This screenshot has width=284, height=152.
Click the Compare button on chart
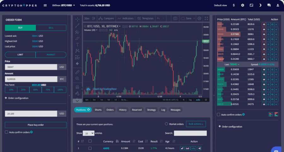106,18
